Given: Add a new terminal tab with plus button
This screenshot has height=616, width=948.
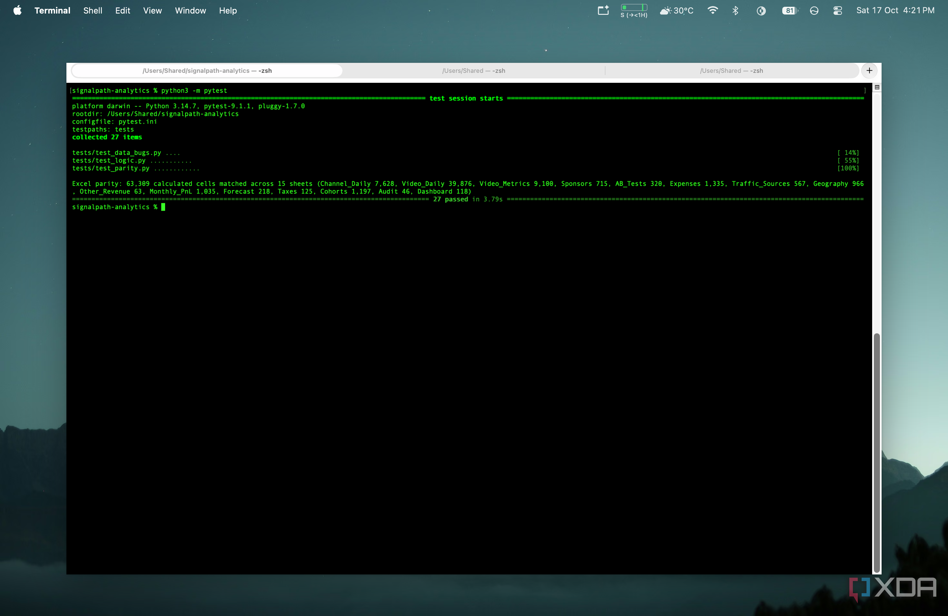Looking at the screenshot, I should click(x=869, y=71).
